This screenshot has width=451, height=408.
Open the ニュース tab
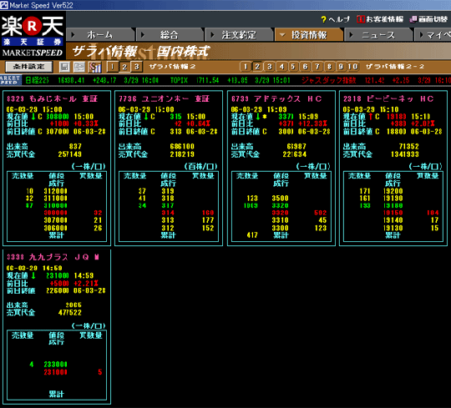(378, 35)
